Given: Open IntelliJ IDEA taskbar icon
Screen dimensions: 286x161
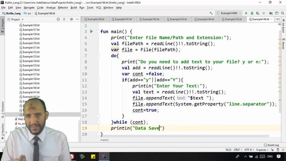Looking at the screenshot, I should (x=104, y=157).
